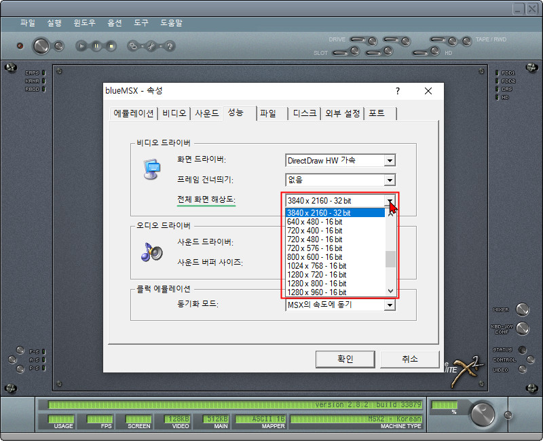This screenshot has width=543, height=441.
Task: Select the 성능 tab
Action: (x=240, y=113)
